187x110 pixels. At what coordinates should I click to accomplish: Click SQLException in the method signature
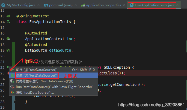tap(117, 67)
